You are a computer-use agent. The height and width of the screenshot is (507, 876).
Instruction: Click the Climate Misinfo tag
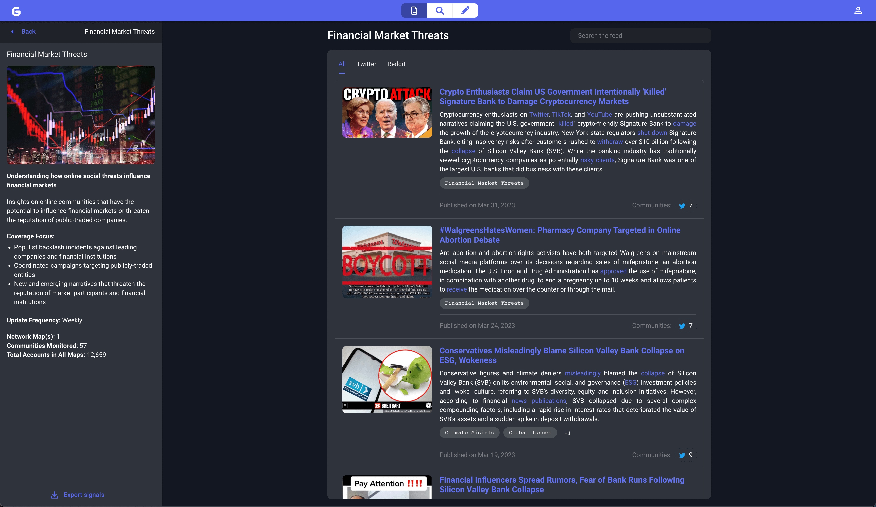(469, 433)
